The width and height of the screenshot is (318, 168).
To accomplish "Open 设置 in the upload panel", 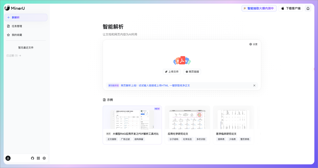I will [253, 44].
